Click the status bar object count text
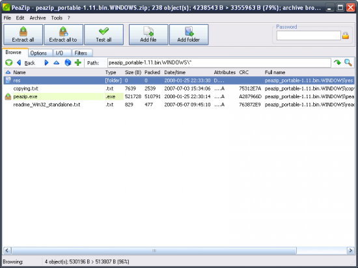Image resolution: width=358 pixels, height=268 pixels. click(87, 261)
